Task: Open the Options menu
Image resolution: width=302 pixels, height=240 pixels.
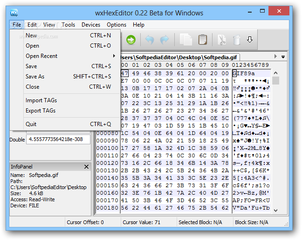Action: point(117,25)
